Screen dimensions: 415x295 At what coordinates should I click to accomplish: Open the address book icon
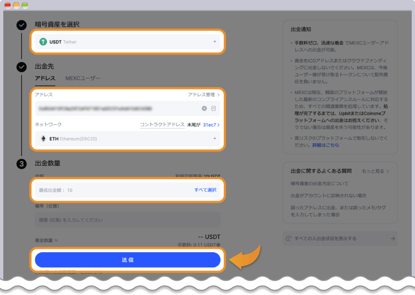(x=214, y=108)
